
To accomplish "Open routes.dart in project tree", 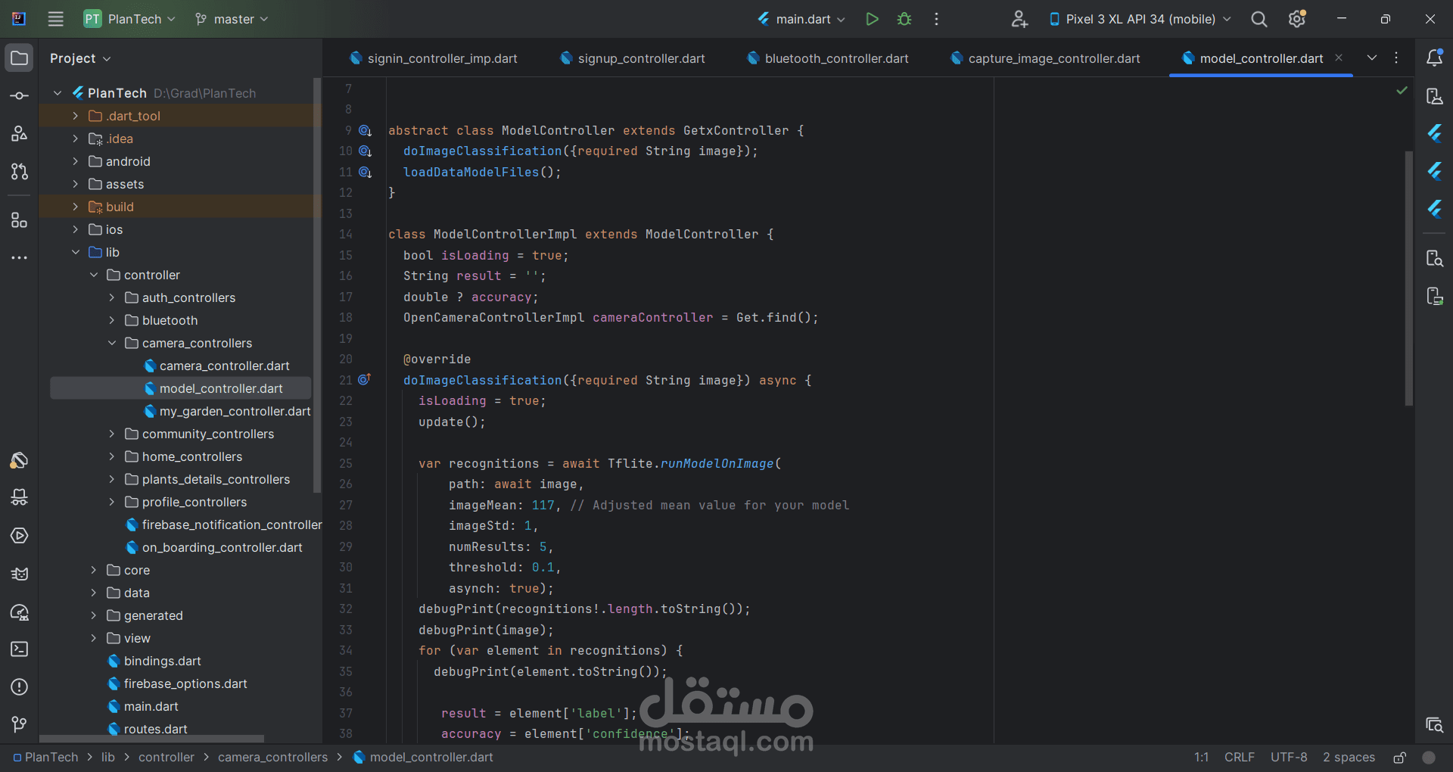I will click(x=148, y=729).
